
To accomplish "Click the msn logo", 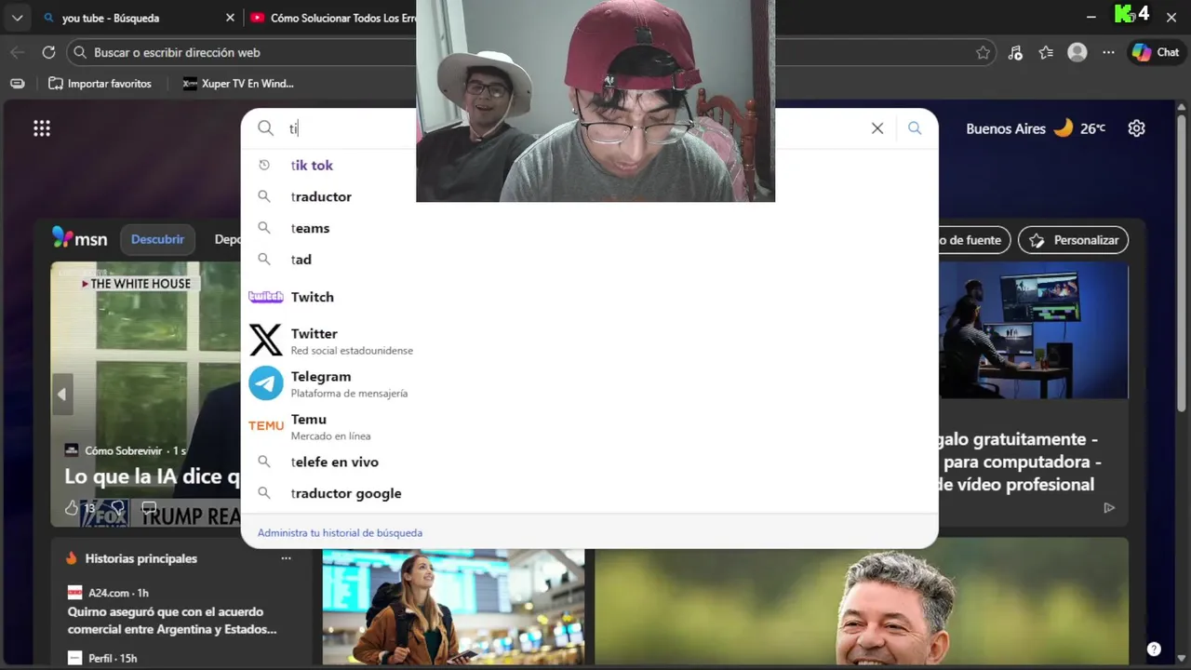I will pos(80,239).
